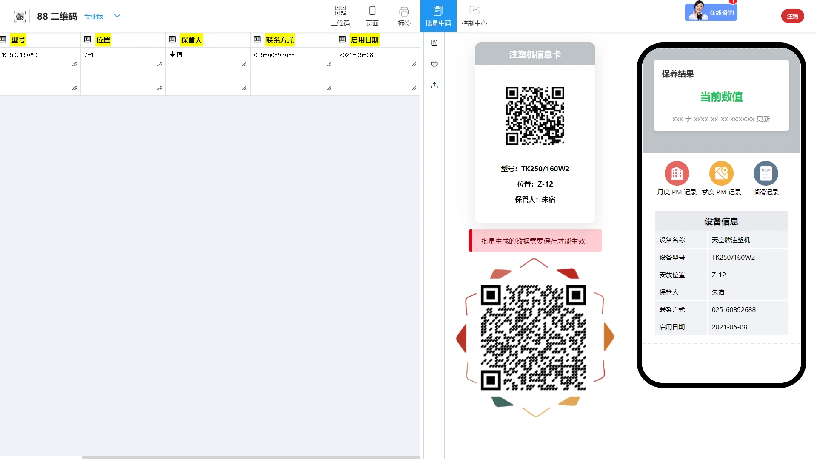Screen dimensions: 817x459
Task: Click the green 当前数值 text
Action: 721,97
